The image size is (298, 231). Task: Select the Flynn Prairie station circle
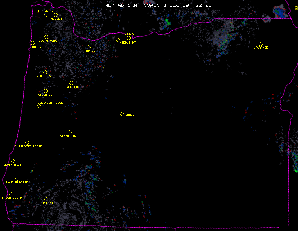coord(11,195)
